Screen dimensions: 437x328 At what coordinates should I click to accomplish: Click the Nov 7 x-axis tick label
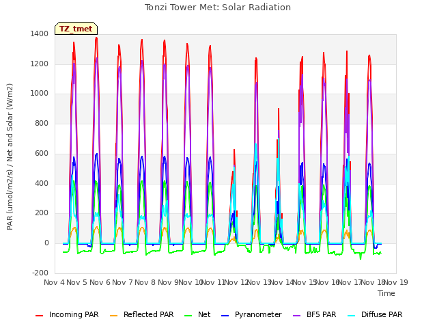(x=122, y=282)
